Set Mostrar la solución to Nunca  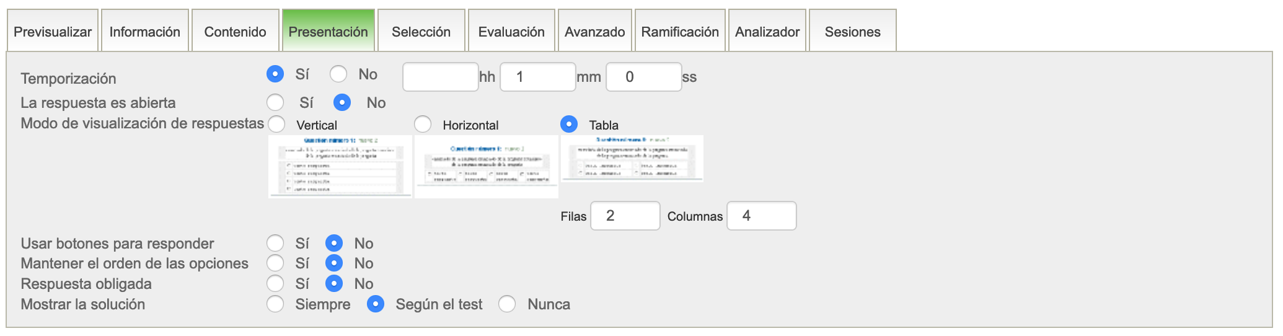507,304
